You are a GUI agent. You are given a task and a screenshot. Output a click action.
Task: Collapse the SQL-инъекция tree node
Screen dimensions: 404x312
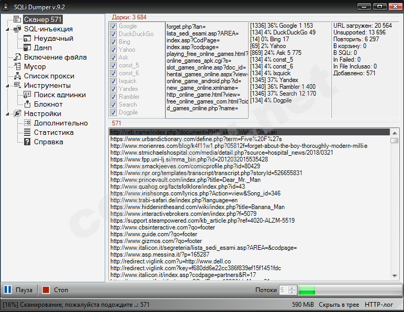pyautogui.click(x=7, y=29)
